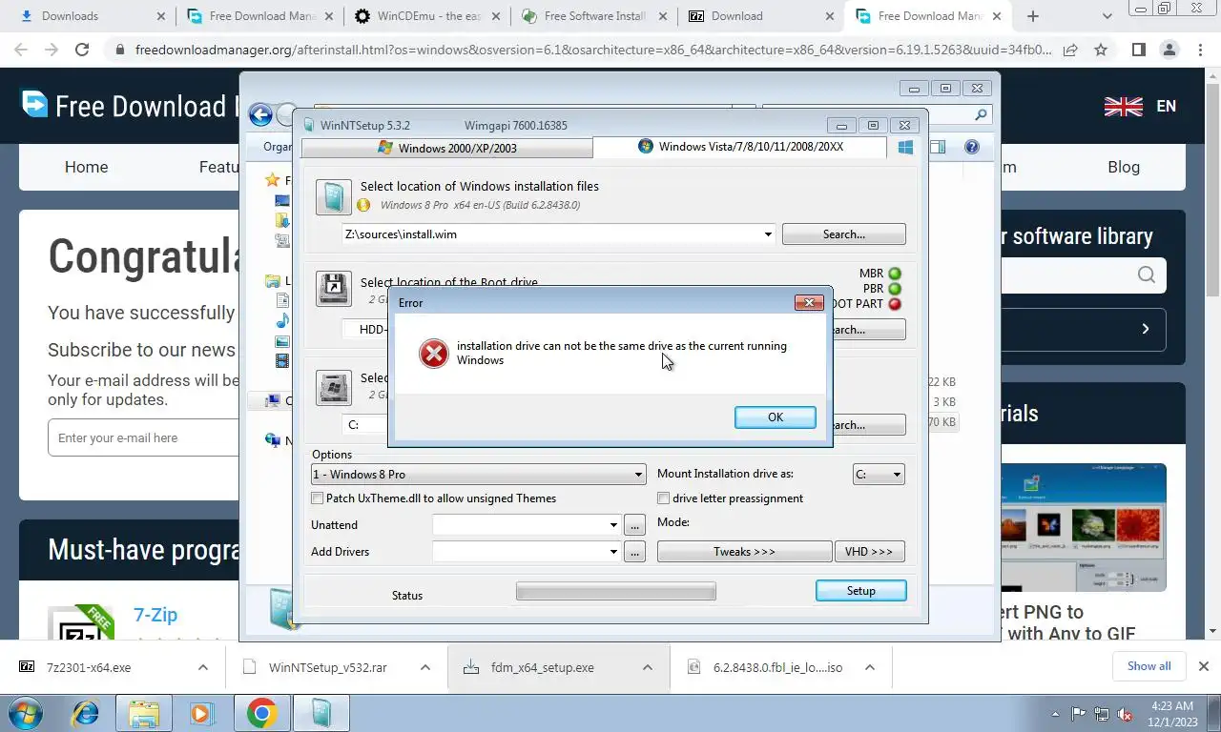Open a new Chrome tab with the plus
1221x732 pixels.
point(1032,16)
